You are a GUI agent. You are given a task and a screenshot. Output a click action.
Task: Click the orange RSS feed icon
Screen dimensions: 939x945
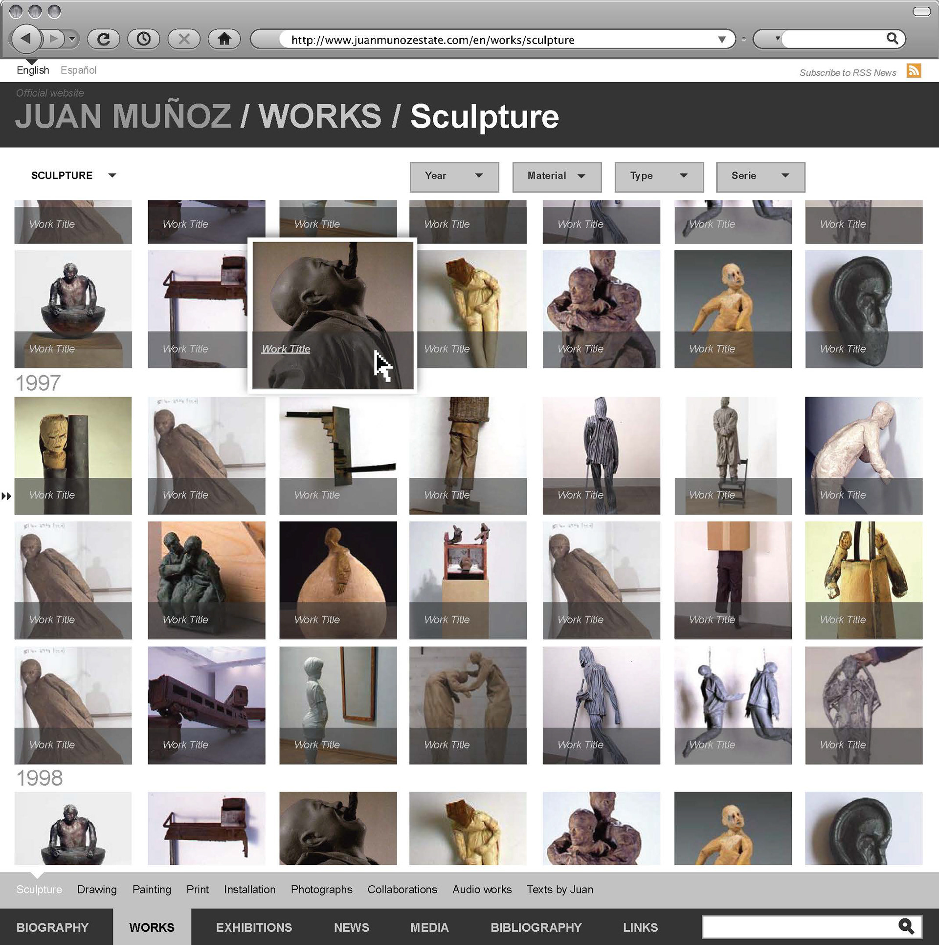(914, 71)
